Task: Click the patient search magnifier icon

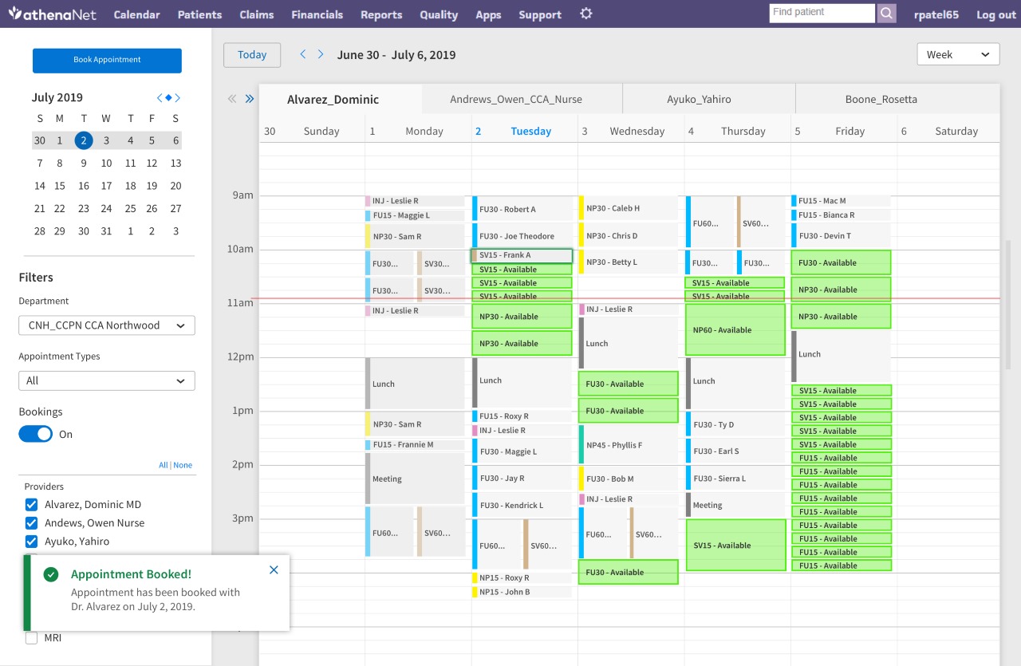Action: click(x=887, y=14)
